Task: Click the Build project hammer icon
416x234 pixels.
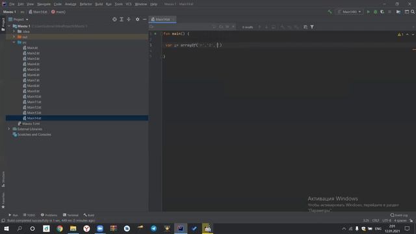Action: click(x=330, y=12)
